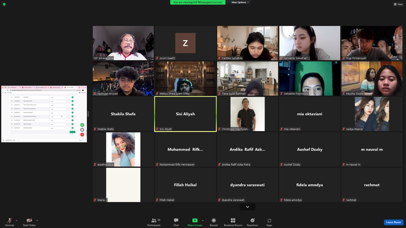Select azzahra tiara's photo tile
Screen dimensions: 406x228
point(123,149)
